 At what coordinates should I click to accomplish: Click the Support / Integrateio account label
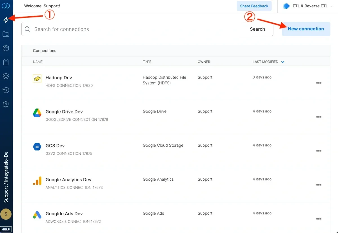pyautogui.click(x=6, y=178)
